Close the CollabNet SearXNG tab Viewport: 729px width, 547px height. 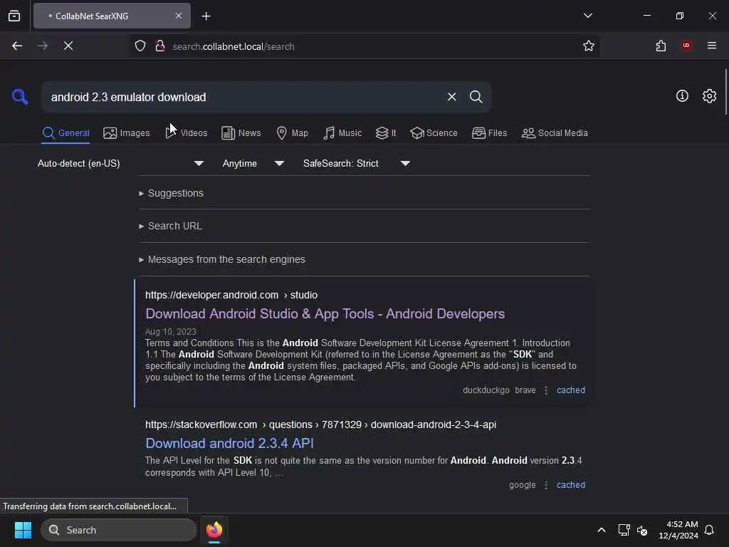179,16
